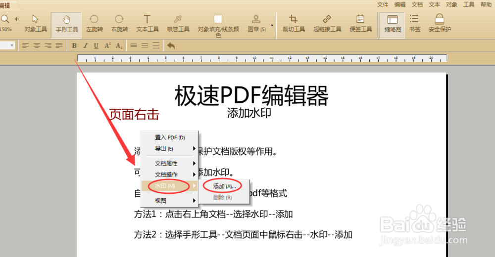Select the 便签工具 sticky note tool
Screen dimensions: 495x257
tap(360, 24)
